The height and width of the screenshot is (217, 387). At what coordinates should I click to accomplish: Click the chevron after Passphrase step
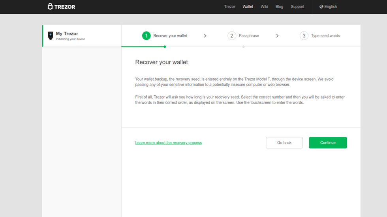click(x=277, y=36)
